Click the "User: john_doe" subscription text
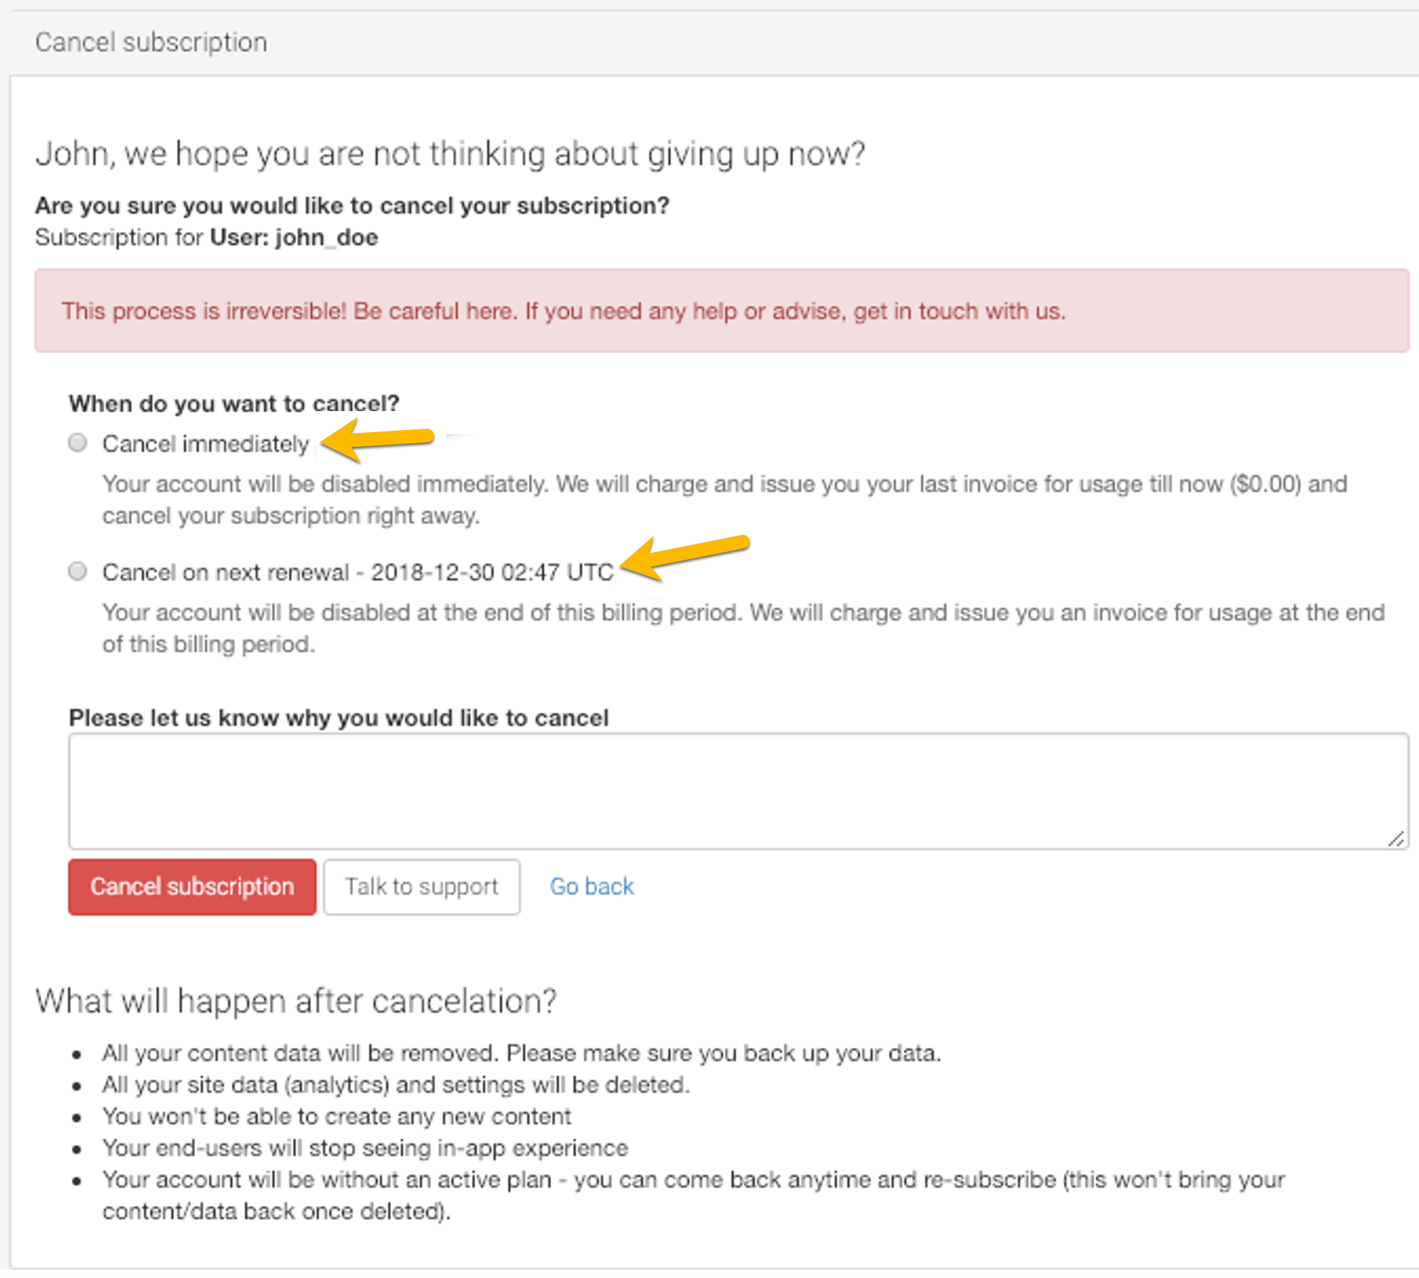The image size is (1419, 1278). (x=294, y=237)
